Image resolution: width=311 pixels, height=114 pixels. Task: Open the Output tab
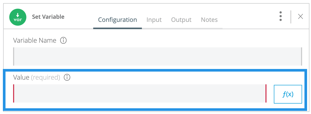click(181, 20)
